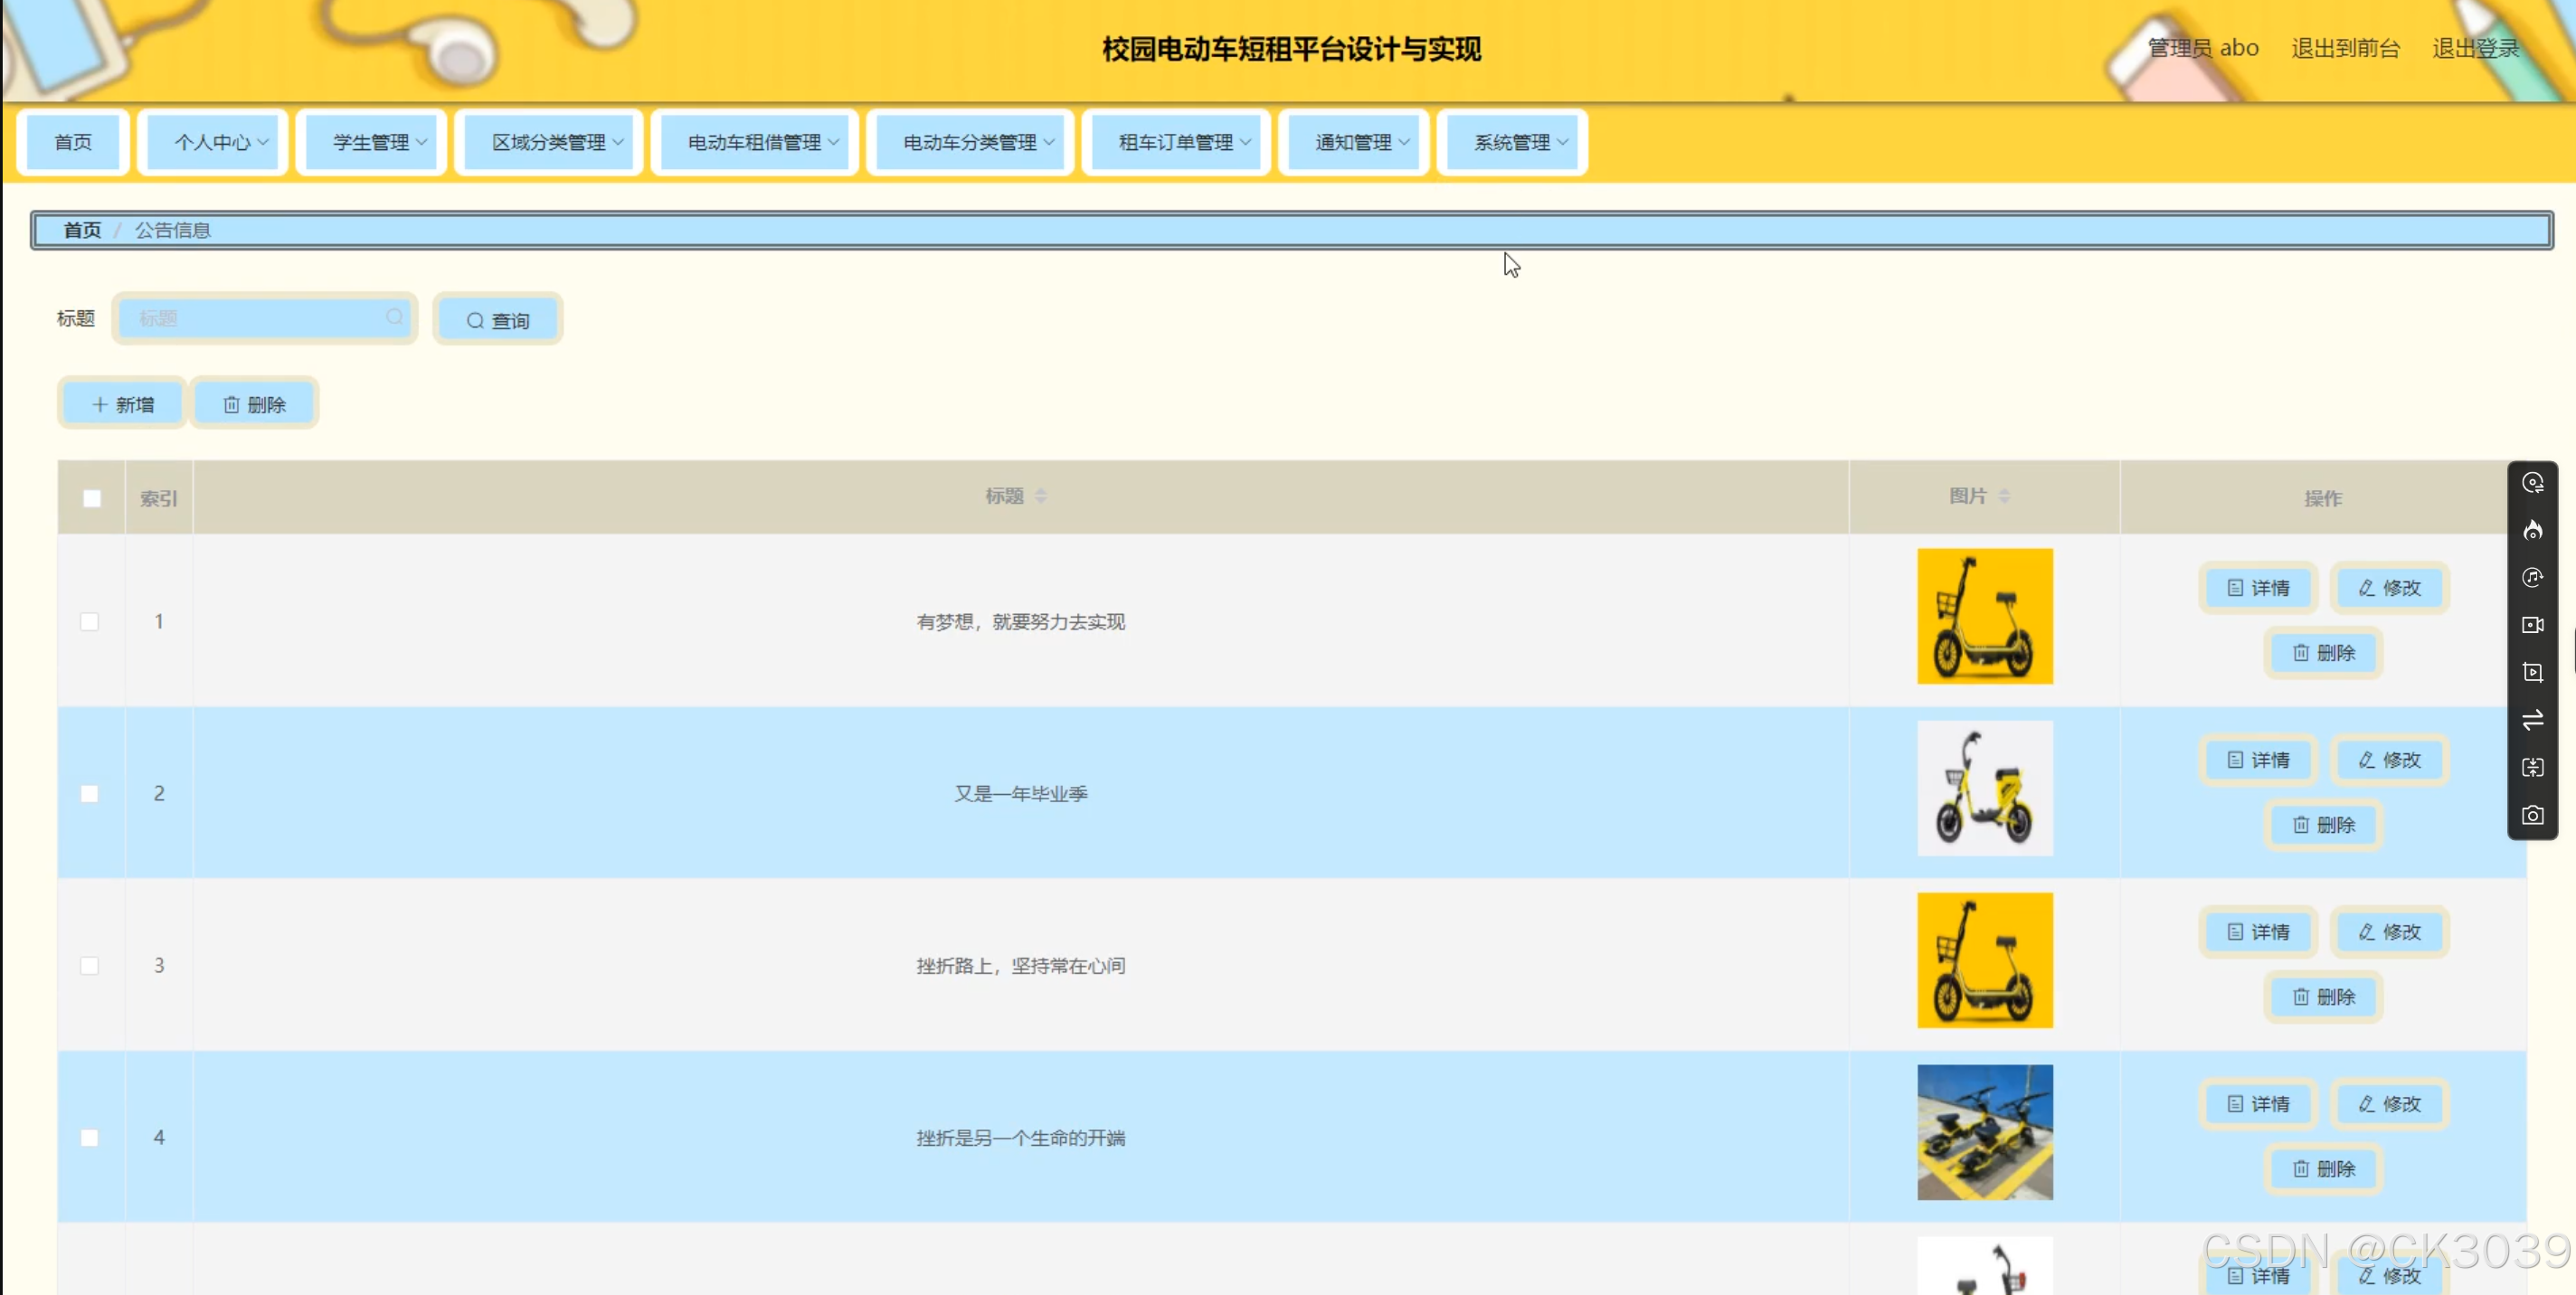Toggle the select-all checkbox in table header
Image resolution: width=2576 pixels, height=1295 pixels.
[92, 498]
